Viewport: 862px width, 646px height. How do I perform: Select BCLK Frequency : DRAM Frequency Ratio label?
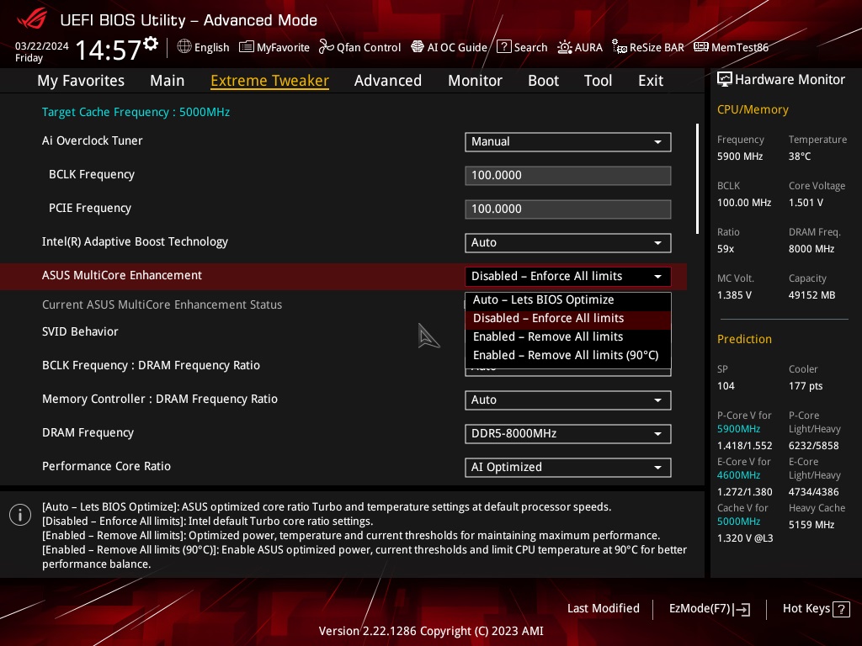tap(151, 365)
